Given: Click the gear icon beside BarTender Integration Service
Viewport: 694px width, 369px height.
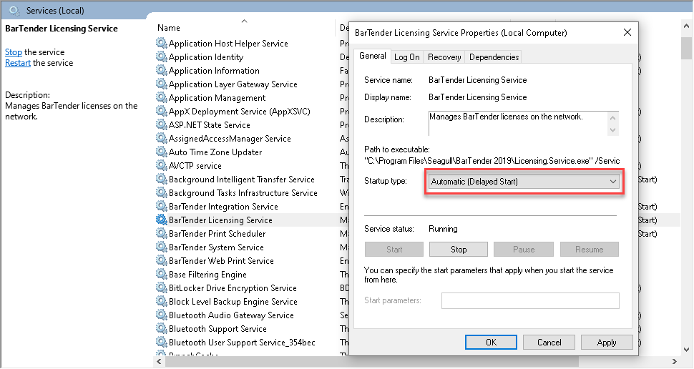Looking at the screenshot, I should [x=161, y=206].
